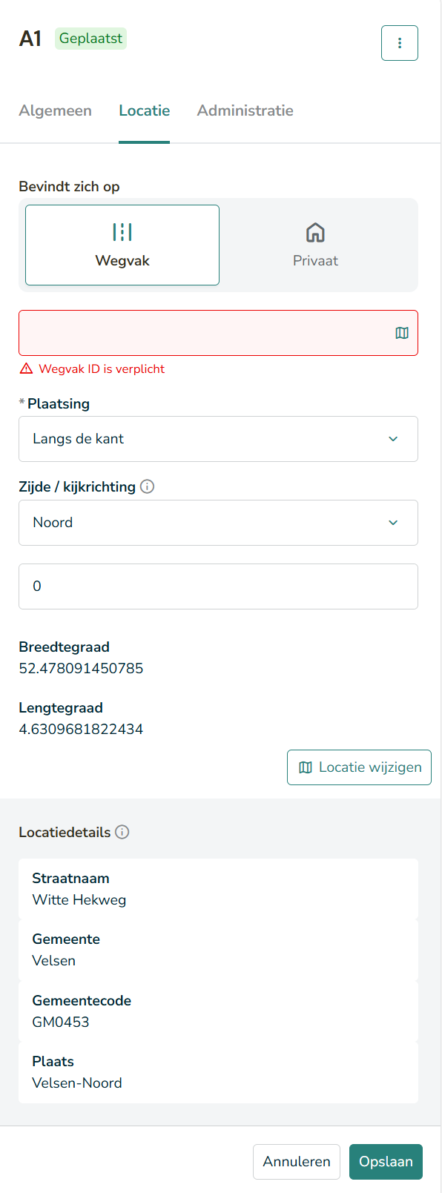Switch to the Administratie tab
The image size is (442, 1193).
coord(245,110)
